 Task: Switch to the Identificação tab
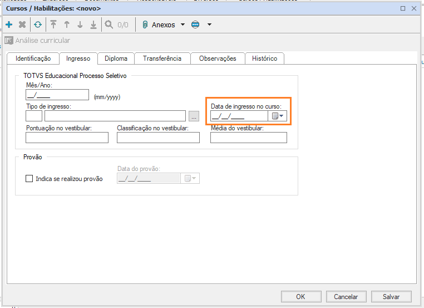point(33,58)
